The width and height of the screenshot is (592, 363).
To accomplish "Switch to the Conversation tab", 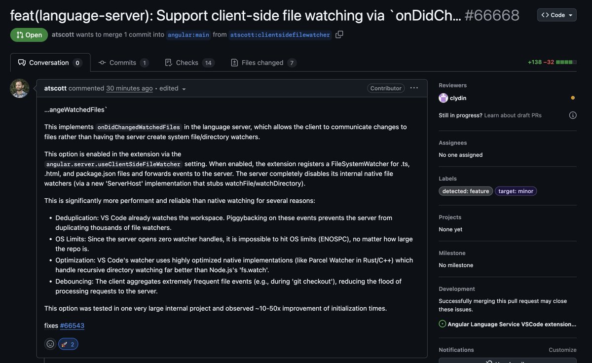I will (50, 63).
